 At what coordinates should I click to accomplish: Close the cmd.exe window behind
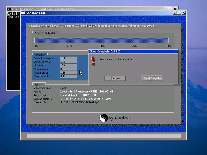point(175,9)
